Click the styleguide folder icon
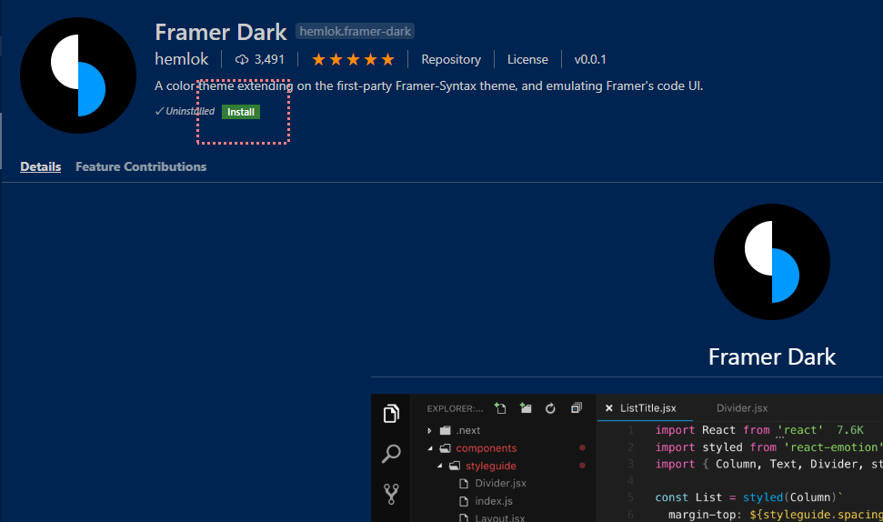This screenshot has width=883, height=522. [x=455, y=466]
